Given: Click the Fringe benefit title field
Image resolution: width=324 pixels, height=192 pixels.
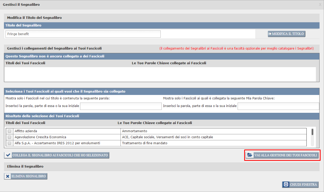Looking at the screenshot, I should pos(83,34).
